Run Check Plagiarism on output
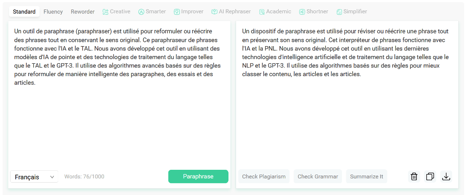The height and width of the screenshot is (195, 466). (x=264, y=176)
